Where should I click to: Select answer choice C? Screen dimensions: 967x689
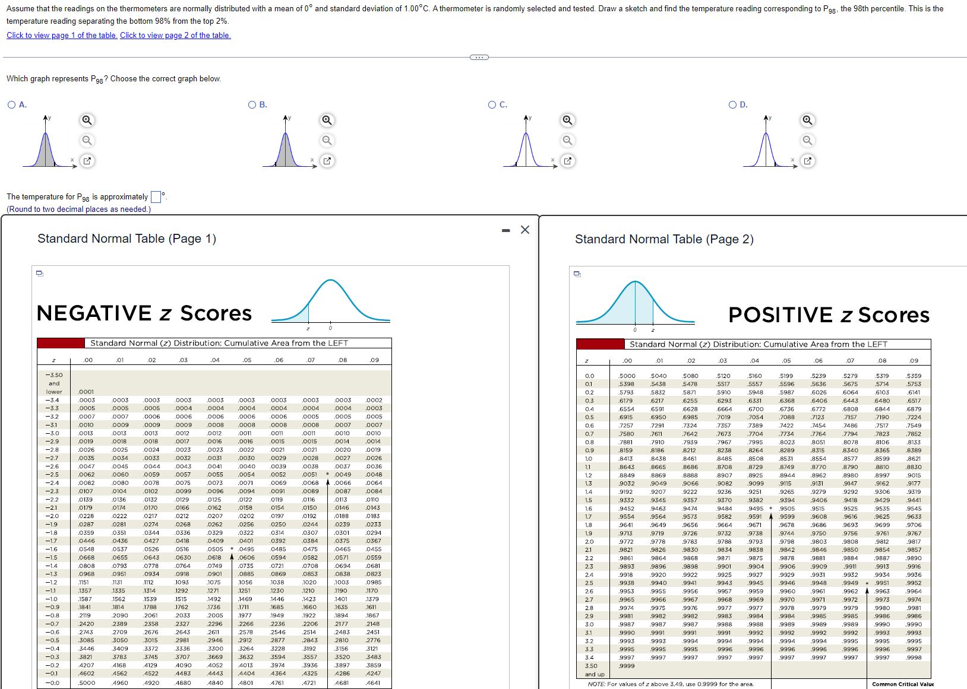pyautogui.click(x=491, y=104)
